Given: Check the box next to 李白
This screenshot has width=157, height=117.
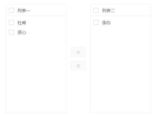Looking at the screenshot, I should point(96,22).
